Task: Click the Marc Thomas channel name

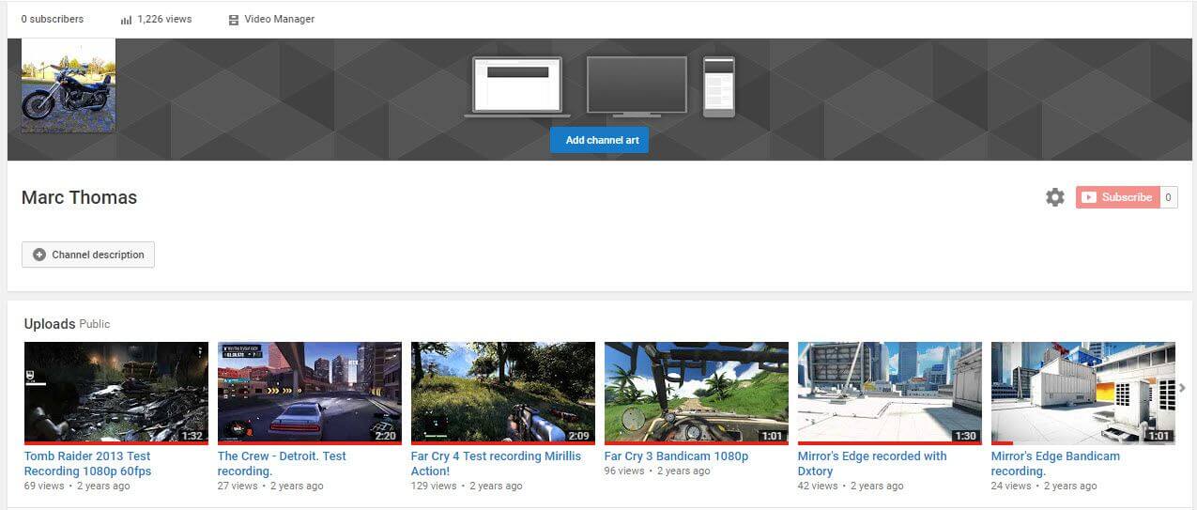Action: pyautogui.click(x=79, y=197)
